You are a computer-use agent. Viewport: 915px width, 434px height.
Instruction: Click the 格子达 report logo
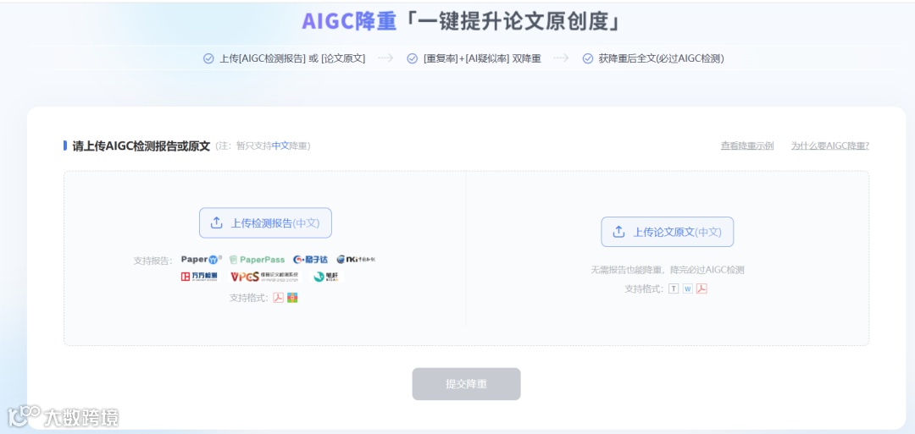click(x=310, y=260)
